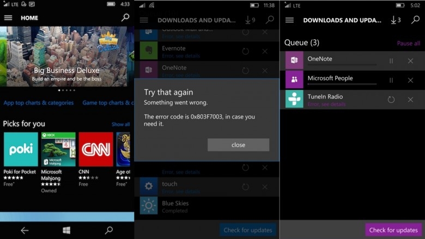This screenshot has width=425, height=239.
Task: Open Age of Empires partially visible tile
Action: tap(123, 149)
